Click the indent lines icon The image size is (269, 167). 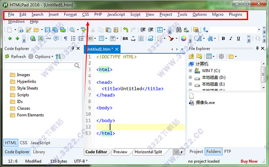click(x=143, y=30)
